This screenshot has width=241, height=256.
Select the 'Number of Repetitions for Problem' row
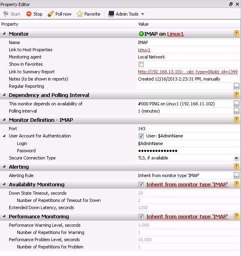pyautogui.click(x=120, y=247)
